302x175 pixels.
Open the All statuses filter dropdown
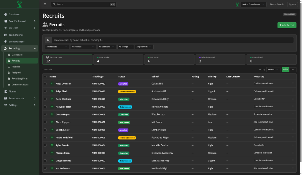57,47
